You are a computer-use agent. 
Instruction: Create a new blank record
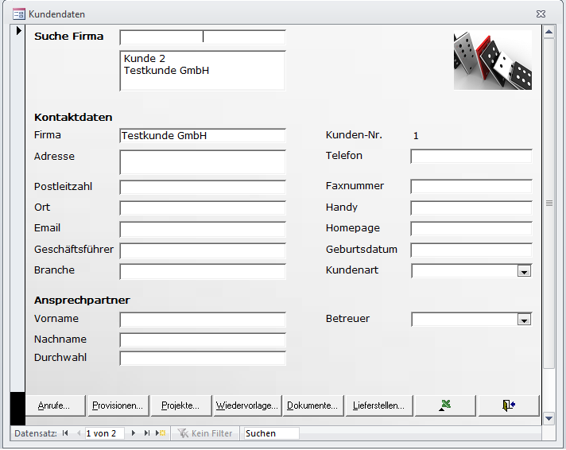tap(161, 433)
